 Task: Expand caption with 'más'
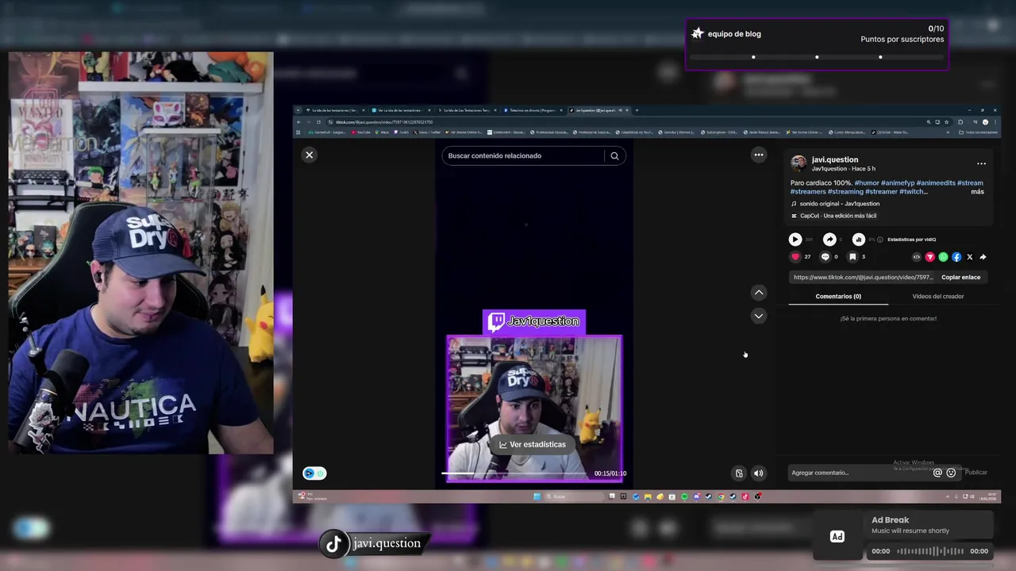pos(977,192)
